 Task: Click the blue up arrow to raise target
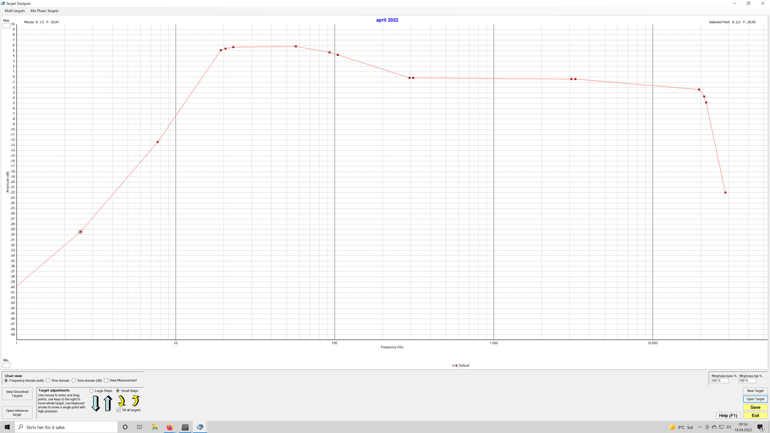108,403
